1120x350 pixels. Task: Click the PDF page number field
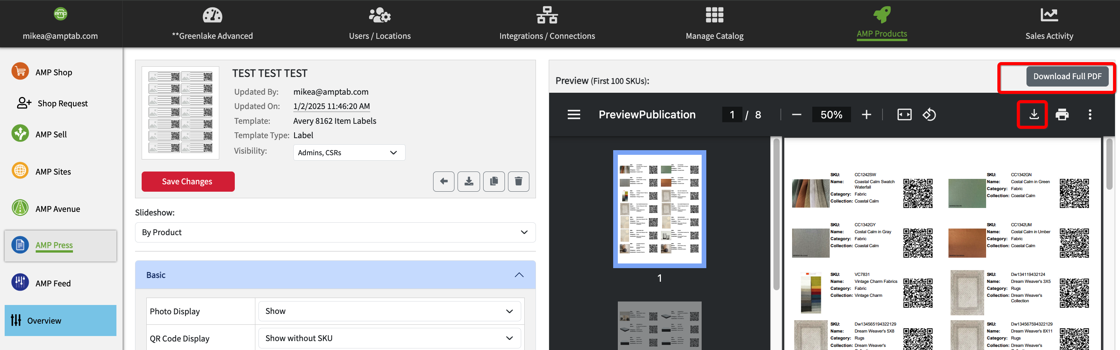point(732,114)
